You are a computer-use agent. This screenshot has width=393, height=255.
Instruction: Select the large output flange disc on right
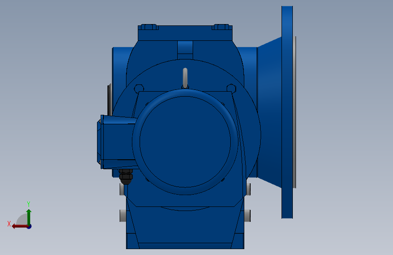[287, 112]
